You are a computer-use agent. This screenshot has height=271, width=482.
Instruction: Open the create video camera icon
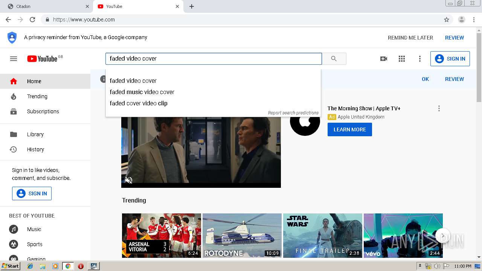pos(384,59)
